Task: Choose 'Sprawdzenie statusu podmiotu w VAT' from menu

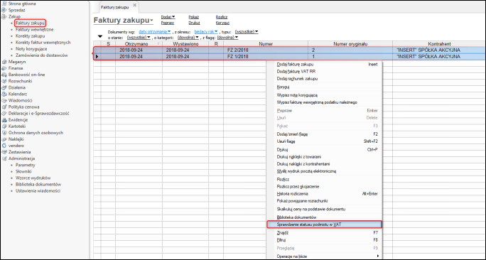Action: [324, 224]
